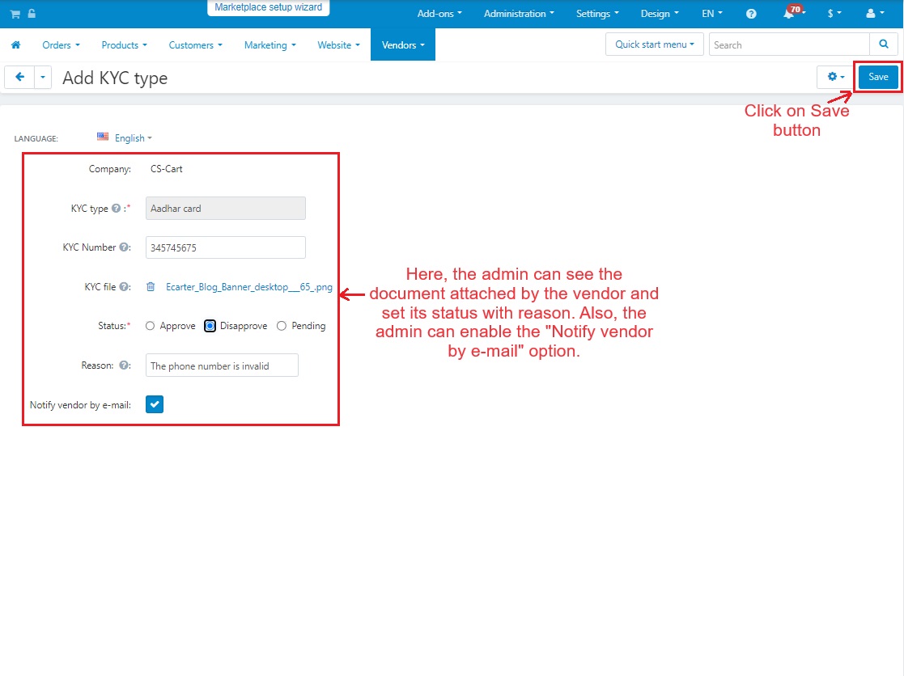Expand the Administration dropdown menu
Image resolution: width=904 pixels, height=676 pixels.
519,14
